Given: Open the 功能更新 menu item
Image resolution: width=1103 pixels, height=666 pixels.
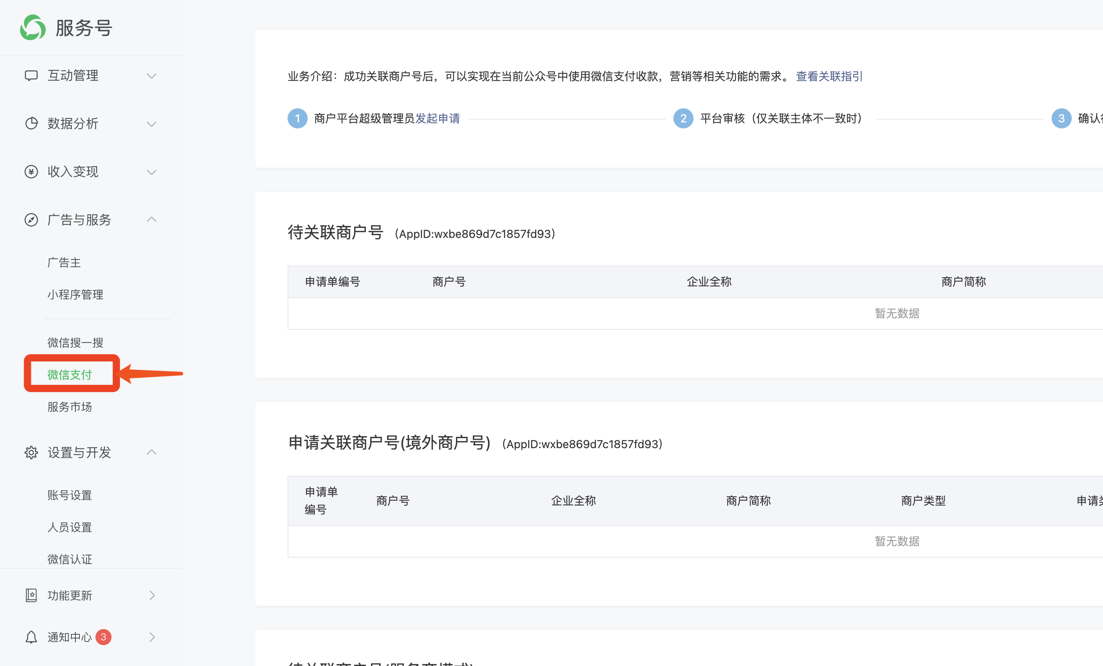Looking at the screenshot, I should [70, 595].
